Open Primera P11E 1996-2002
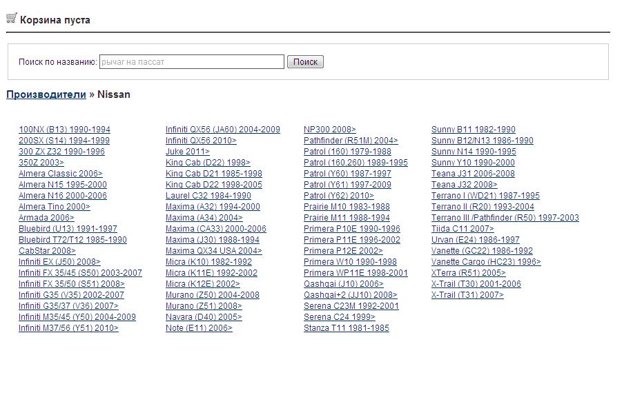 coord(352,240)
